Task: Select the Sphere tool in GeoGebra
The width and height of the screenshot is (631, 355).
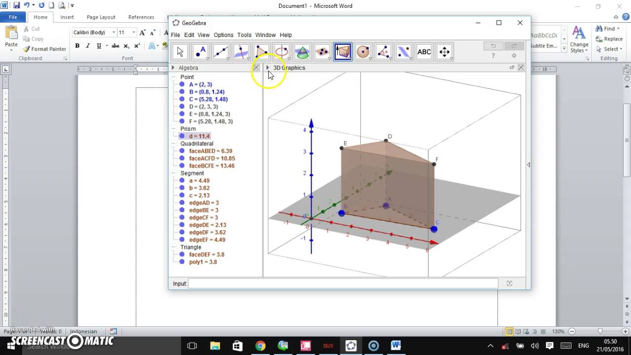Action: [x=363, y=52]
